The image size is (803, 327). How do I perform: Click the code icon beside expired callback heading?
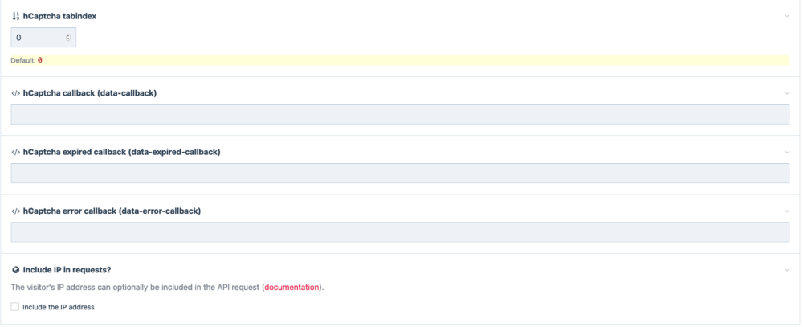point(15,152)
